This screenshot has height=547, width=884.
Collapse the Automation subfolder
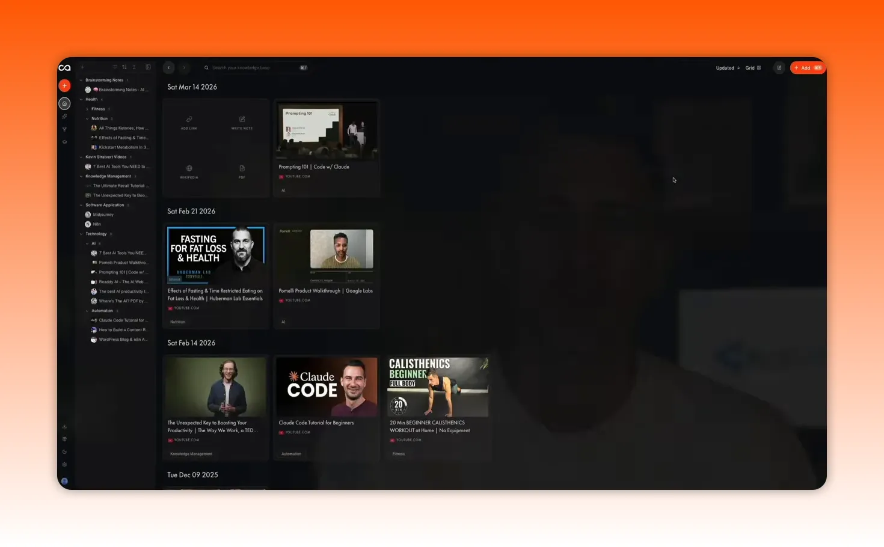87,311
